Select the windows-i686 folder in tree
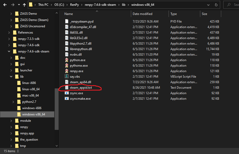239x154 pixels. [x=32, y=108]
